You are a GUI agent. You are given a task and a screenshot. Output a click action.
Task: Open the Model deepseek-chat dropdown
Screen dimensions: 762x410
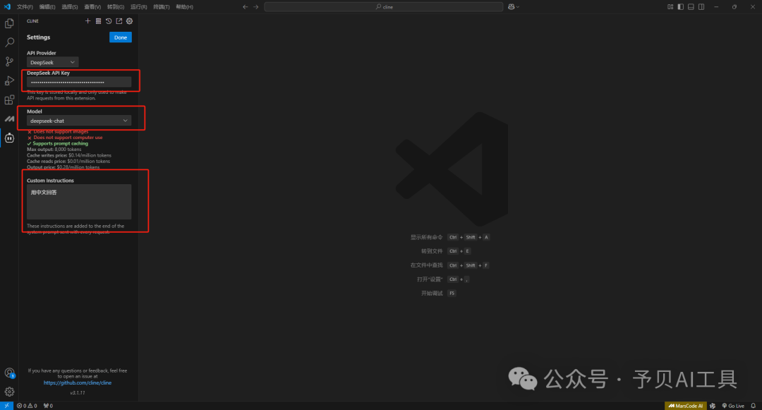click(x=79, y=121)
